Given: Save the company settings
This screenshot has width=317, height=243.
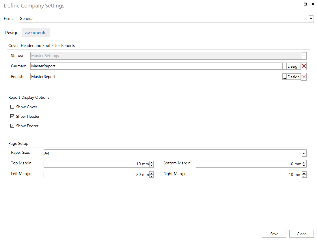Looking at the screenshot, I should [274, 233].
